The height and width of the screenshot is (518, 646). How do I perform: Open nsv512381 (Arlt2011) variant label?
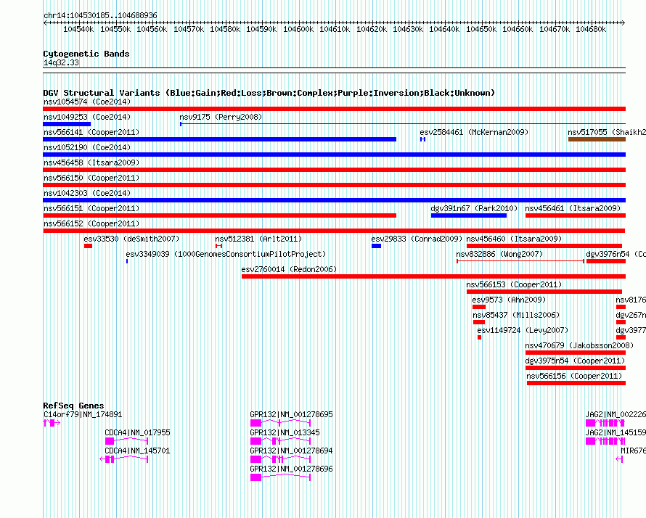coord(258,239)
